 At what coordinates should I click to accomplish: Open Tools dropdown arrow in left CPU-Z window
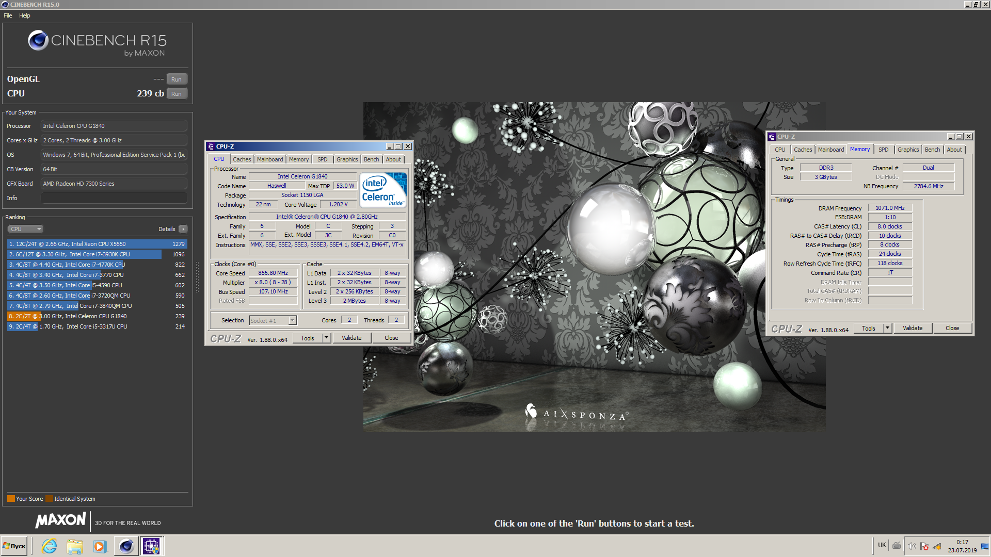326,338
